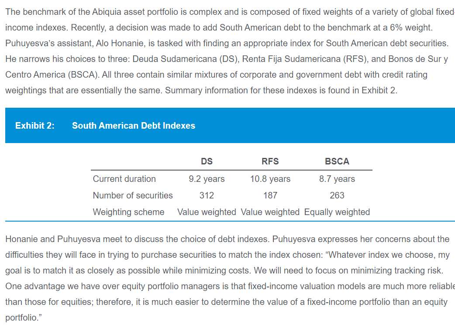Click the Current duration row label
The image size is (455, 328).
pos(124,179)
